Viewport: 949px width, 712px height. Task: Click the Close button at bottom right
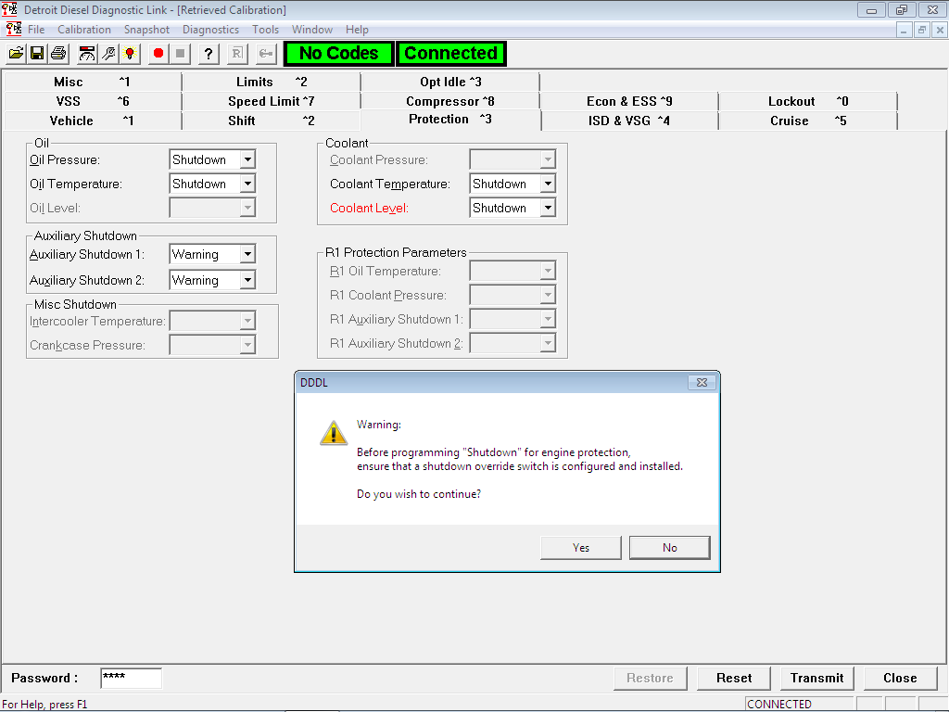tap(901, 678)
